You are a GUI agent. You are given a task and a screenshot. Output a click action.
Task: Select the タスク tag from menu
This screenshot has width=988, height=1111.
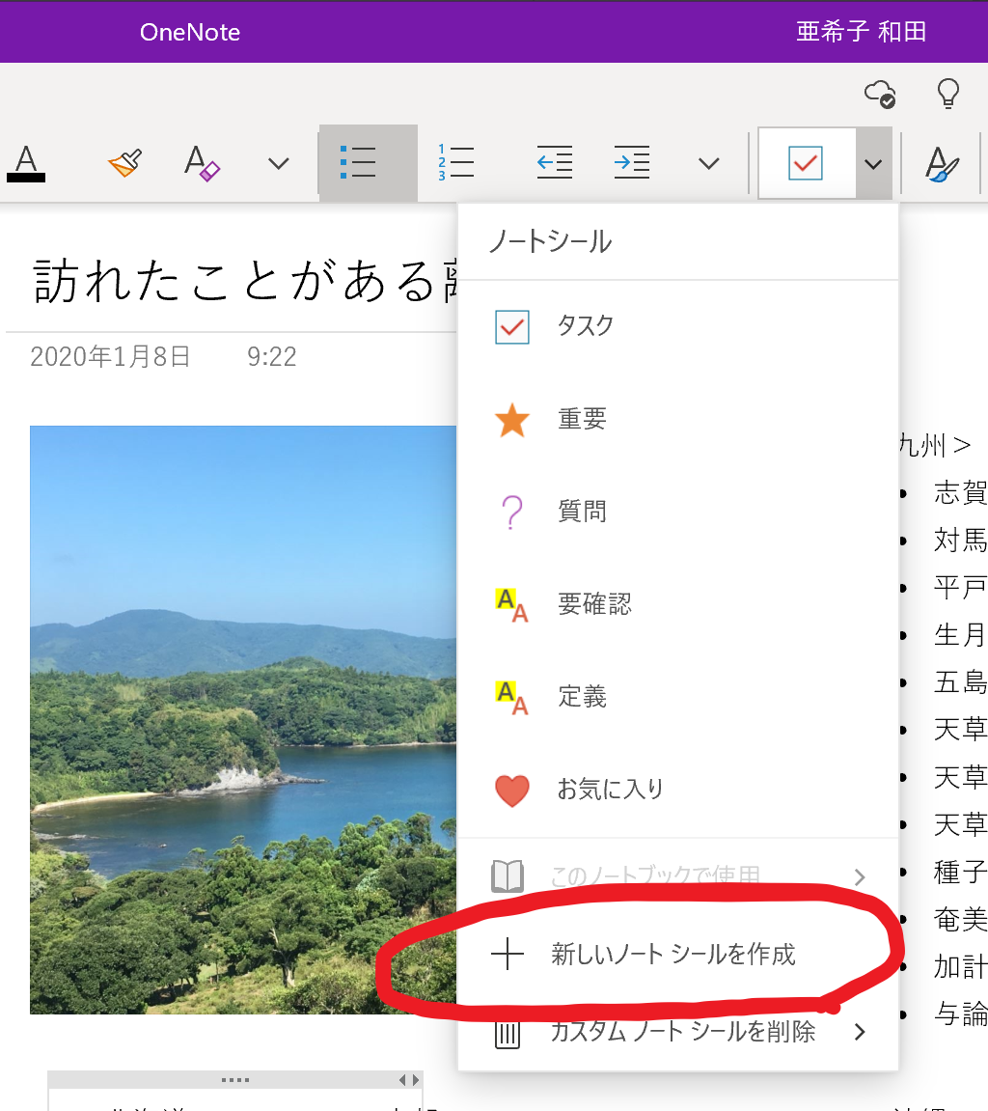584,326
